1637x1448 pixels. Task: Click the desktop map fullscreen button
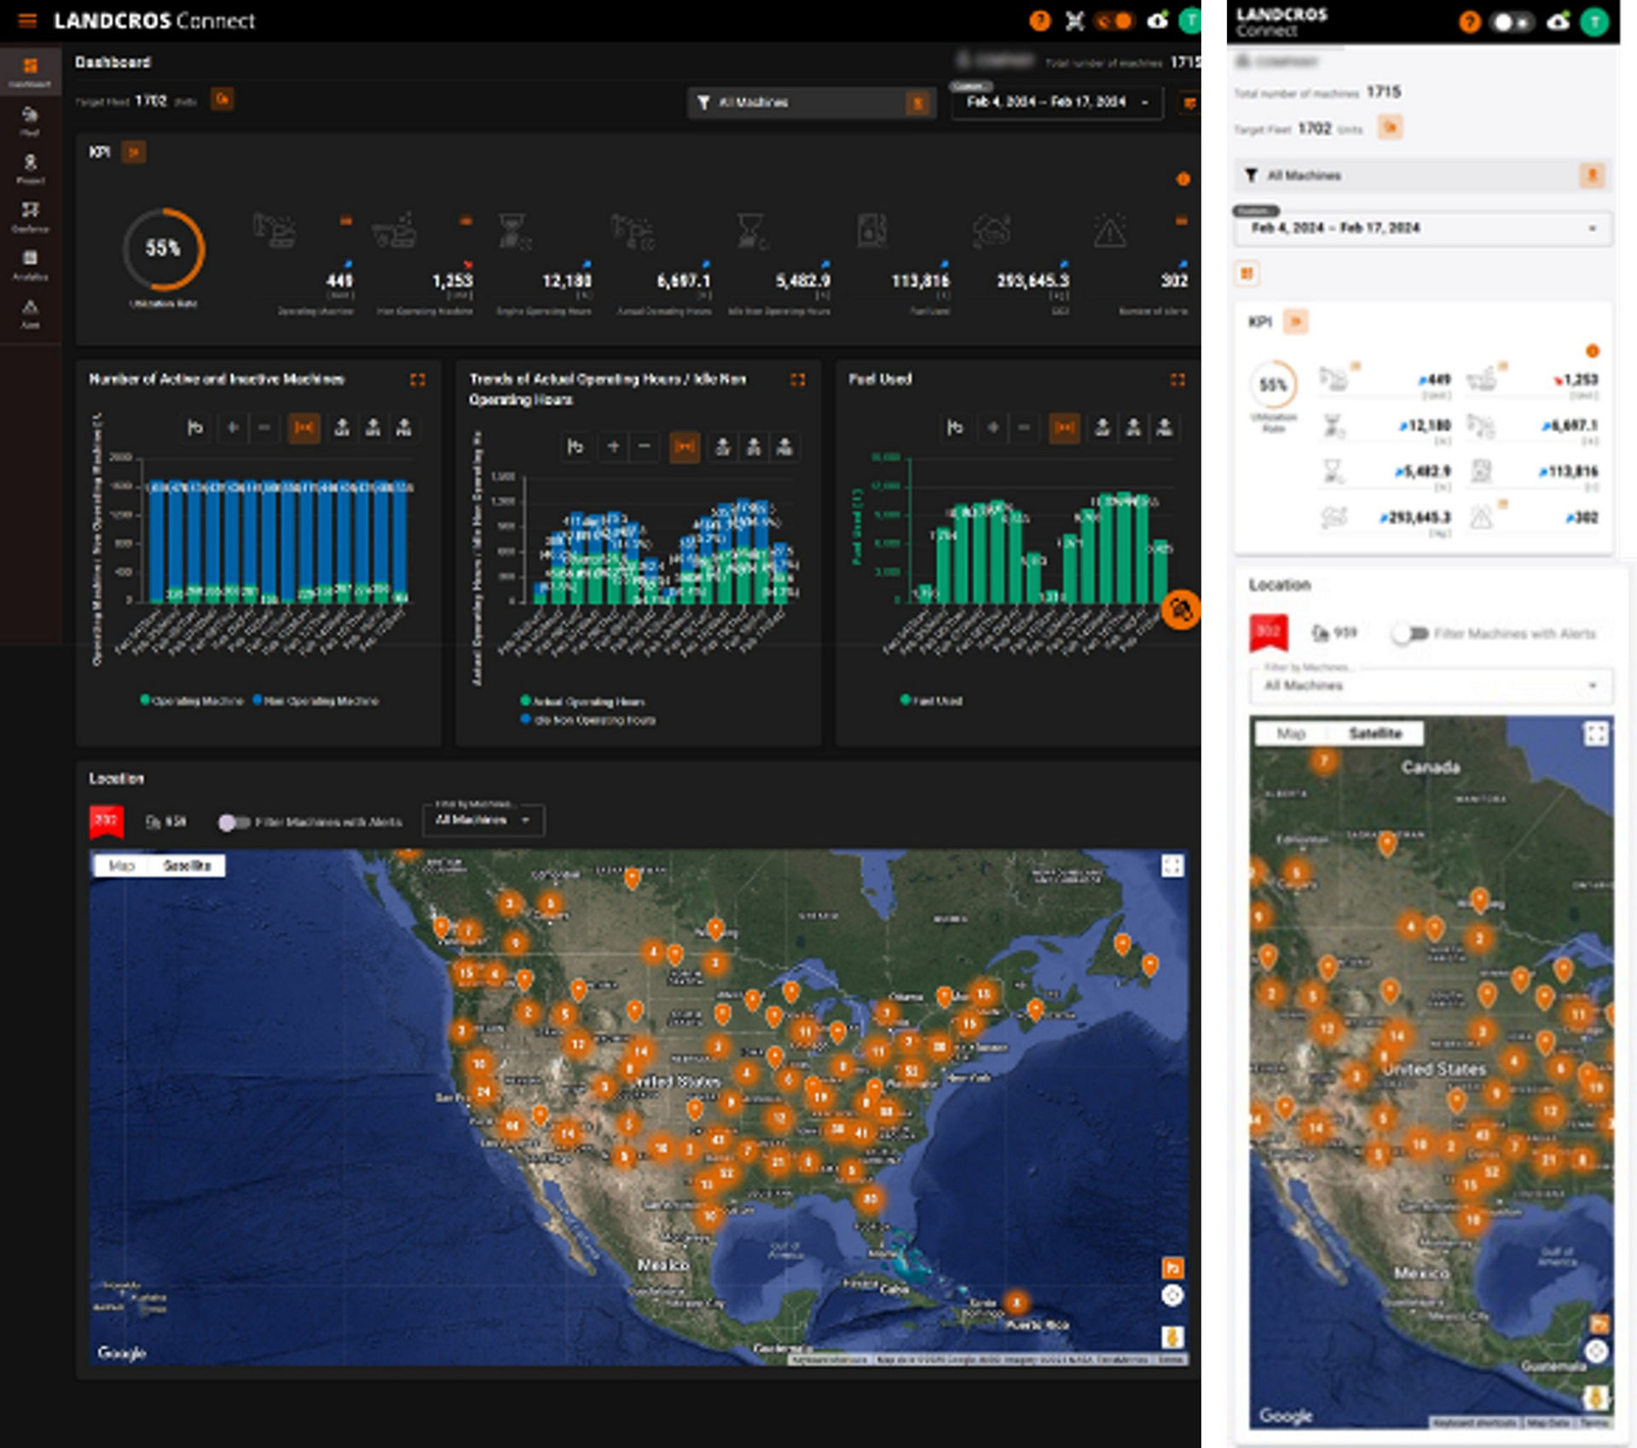[1172, 867]
